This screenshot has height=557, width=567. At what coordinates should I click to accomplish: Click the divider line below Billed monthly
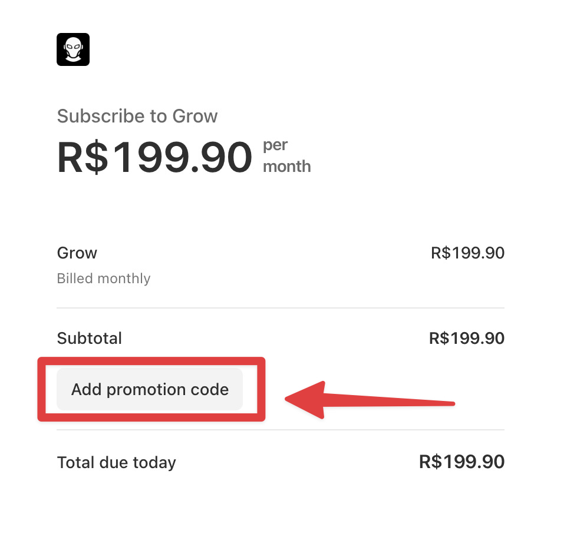[x=280, y=306]
